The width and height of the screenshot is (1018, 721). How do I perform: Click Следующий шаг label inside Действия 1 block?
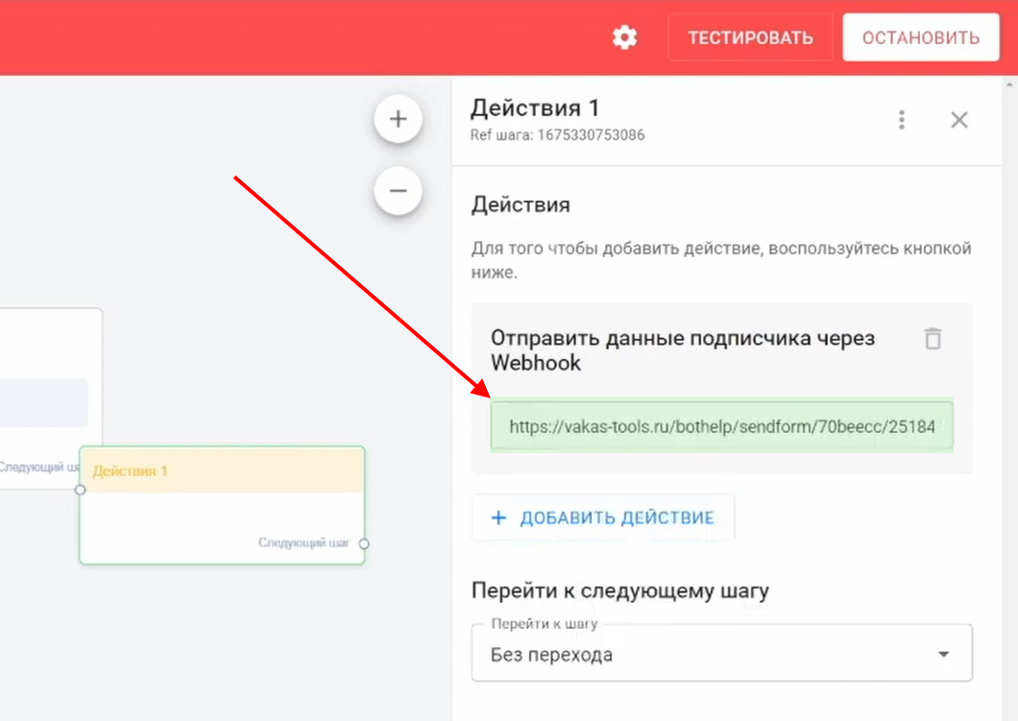pos(303,543)
